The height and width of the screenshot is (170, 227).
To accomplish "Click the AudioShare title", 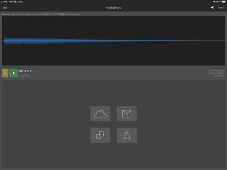I will click(113, 8).
